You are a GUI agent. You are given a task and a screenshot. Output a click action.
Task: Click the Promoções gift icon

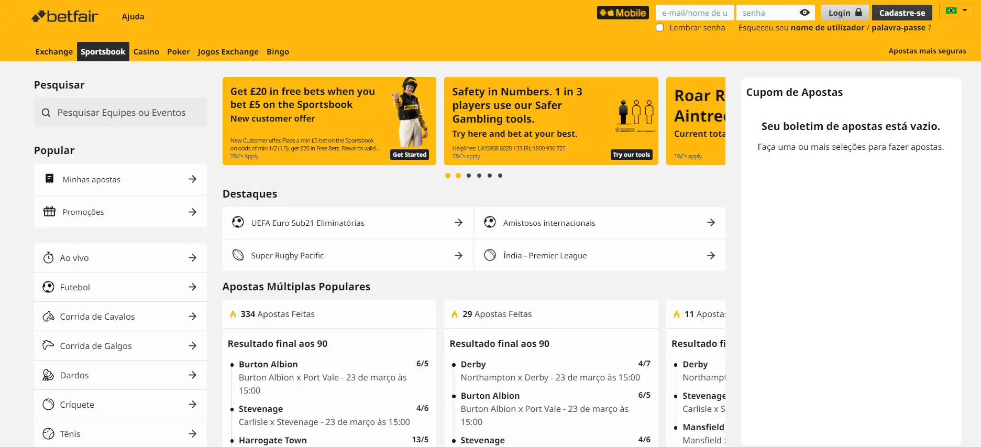tap(49, 211)
